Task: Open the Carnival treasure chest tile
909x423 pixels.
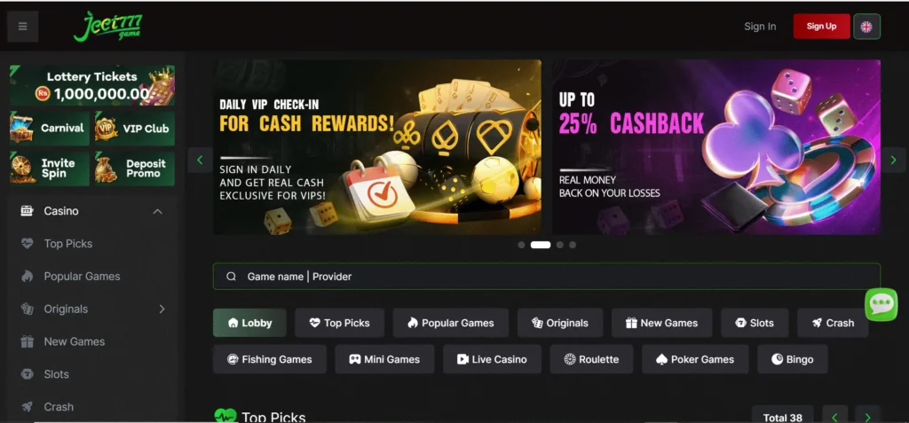Action: [50, 128]
